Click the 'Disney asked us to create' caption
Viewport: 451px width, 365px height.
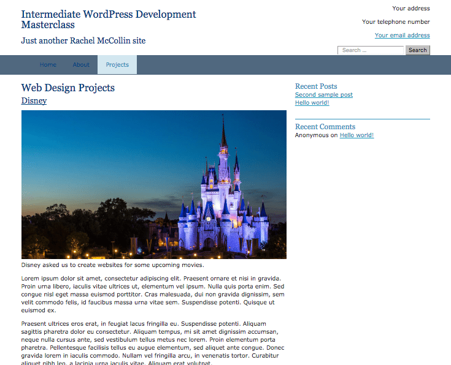(x=112, y=265)
